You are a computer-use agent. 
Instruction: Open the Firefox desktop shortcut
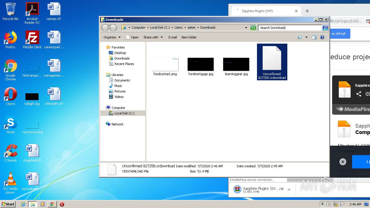[10, 40]
